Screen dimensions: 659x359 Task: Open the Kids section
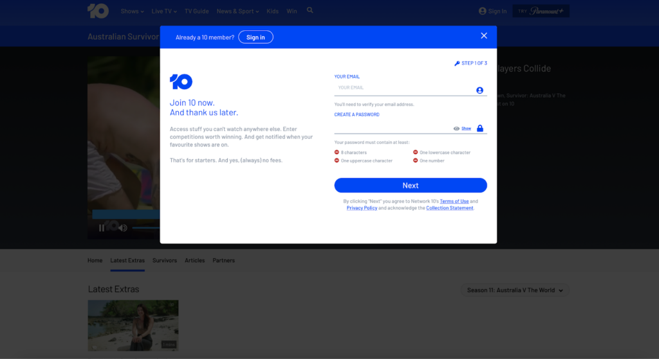[272, 12]
